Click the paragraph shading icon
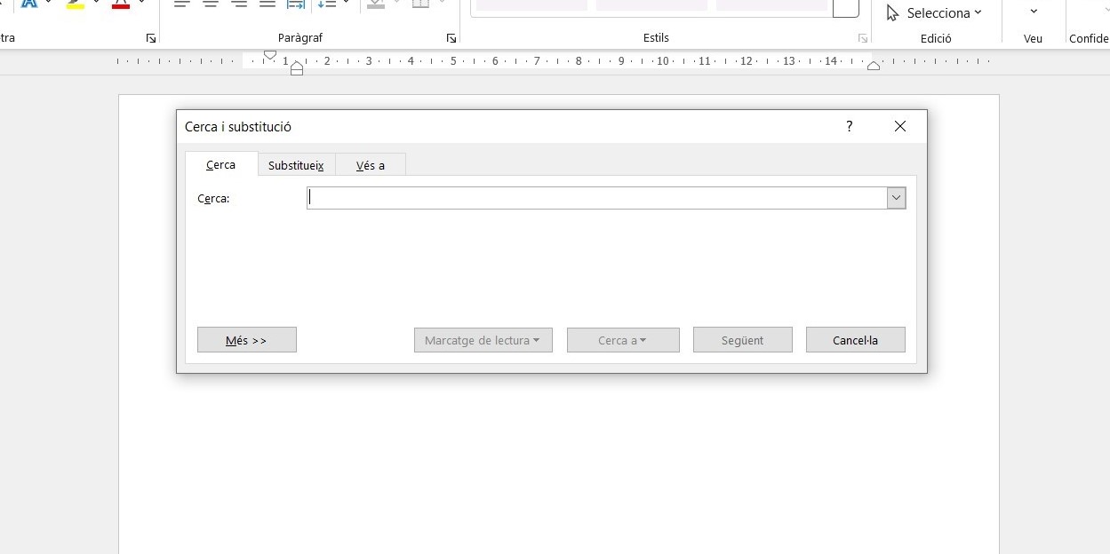The height and width of the screenshot is (554, 1110). (x=376, y=4)
